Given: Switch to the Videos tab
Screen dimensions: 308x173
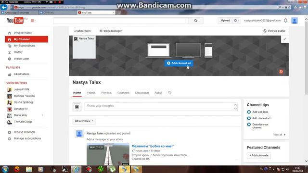Looking at the screenshot, I should pyautogui.click(x=91, y=93).
